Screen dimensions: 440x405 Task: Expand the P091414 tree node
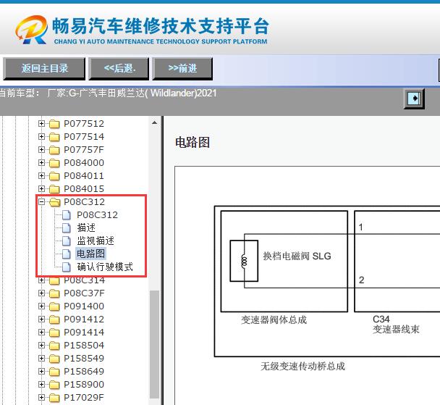pyautogui.click(x=41, y=333)
